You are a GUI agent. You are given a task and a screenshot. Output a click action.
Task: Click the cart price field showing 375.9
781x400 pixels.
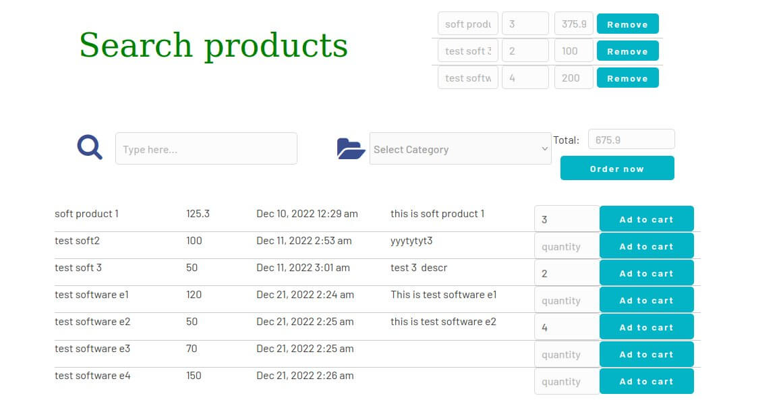coord(573,24)
